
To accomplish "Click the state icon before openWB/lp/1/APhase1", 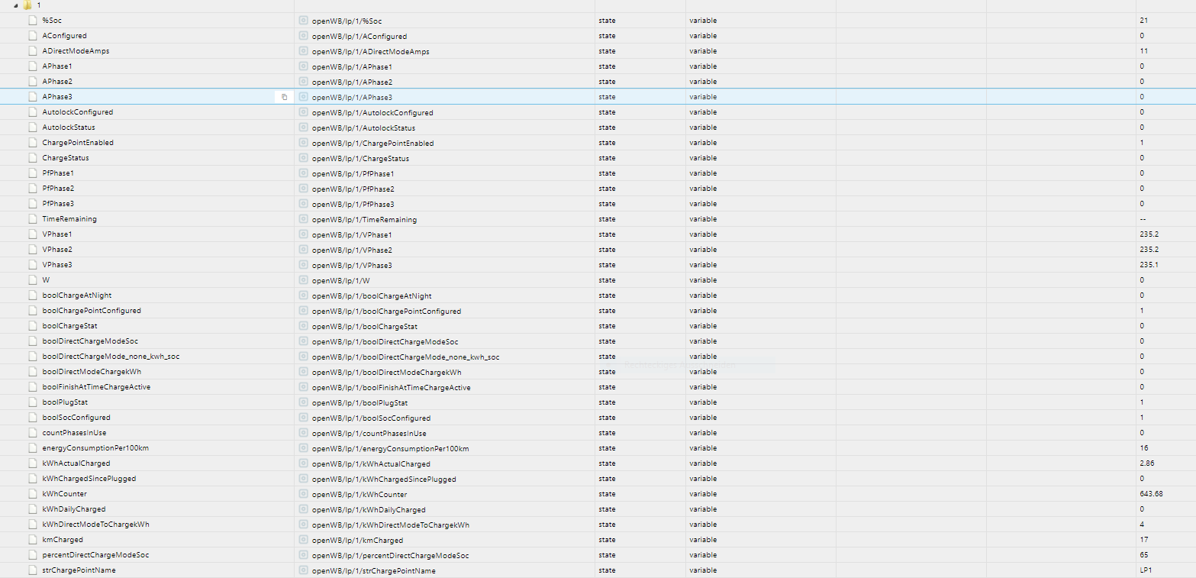I will pyautogui.click(x=303, y=66).
